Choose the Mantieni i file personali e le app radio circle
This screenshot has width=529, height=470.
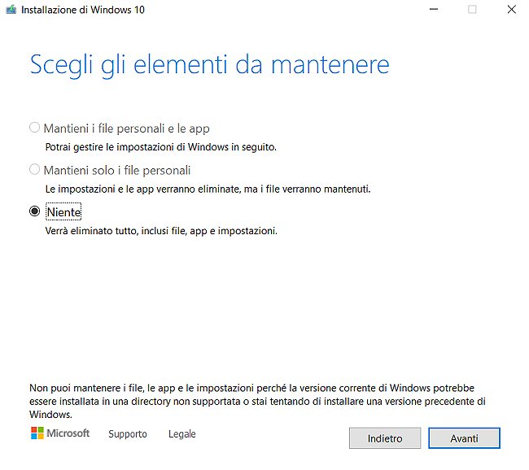click(34, 128)
